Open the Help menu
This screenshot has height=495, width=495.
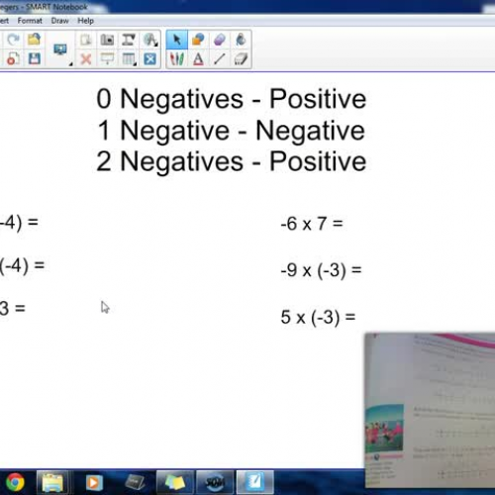[85, 21]
